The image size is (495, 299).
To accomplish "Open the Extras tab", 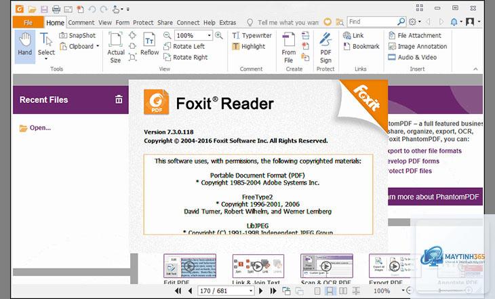I will click(x=228, y=22).
